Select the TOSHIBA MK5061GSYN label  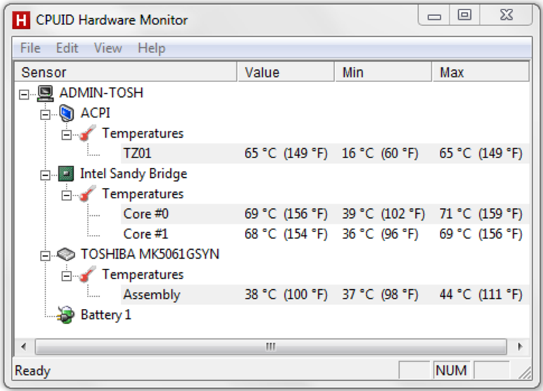coord(150,254)
